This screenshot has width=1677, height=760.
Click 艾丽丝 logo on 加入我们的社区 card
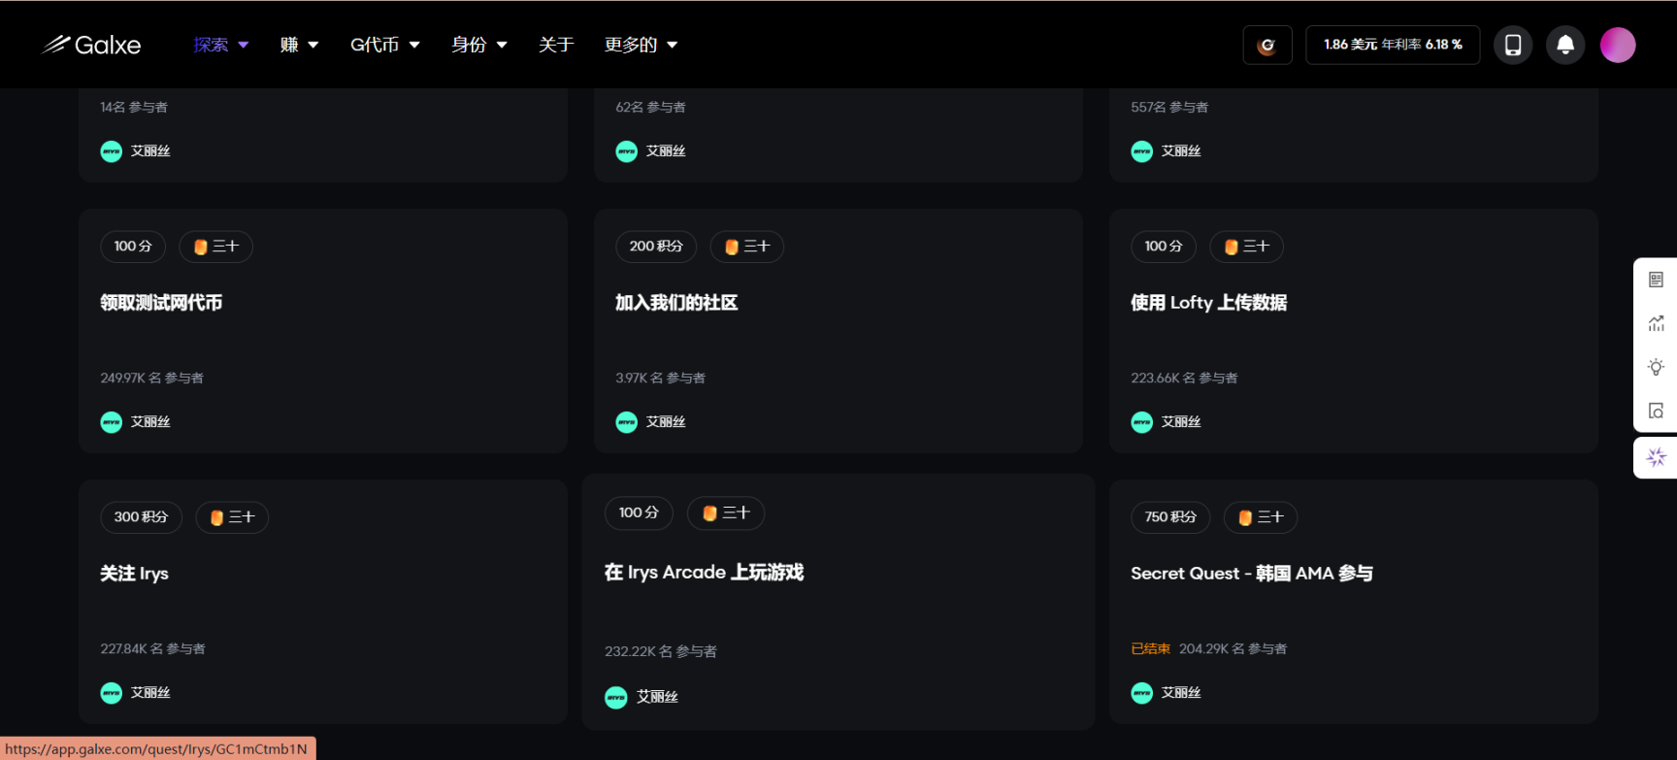click(x=627, y=422)
